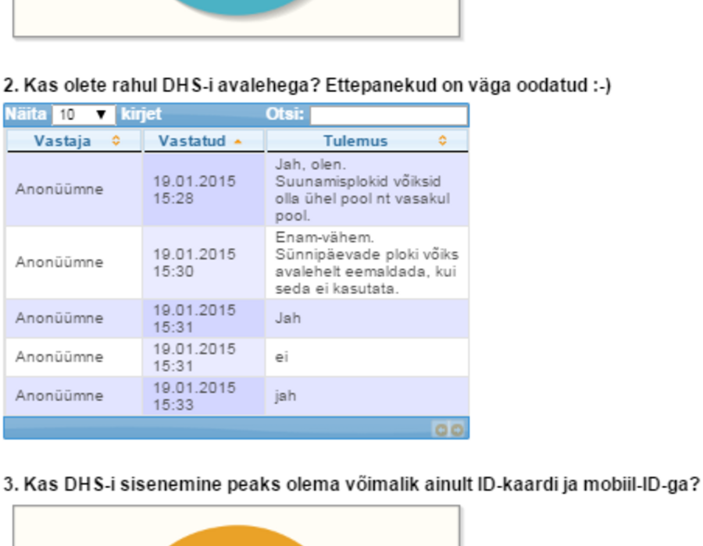Click the Vastaja sort arrows icon

[x=116, y=140]
